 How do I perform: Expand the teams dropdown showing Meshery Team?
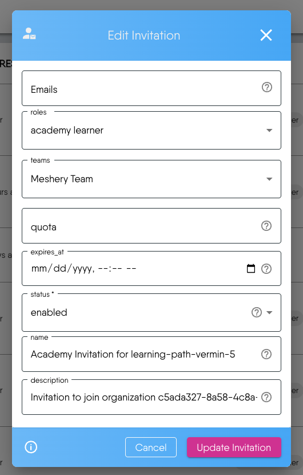(x=151, y=179)
